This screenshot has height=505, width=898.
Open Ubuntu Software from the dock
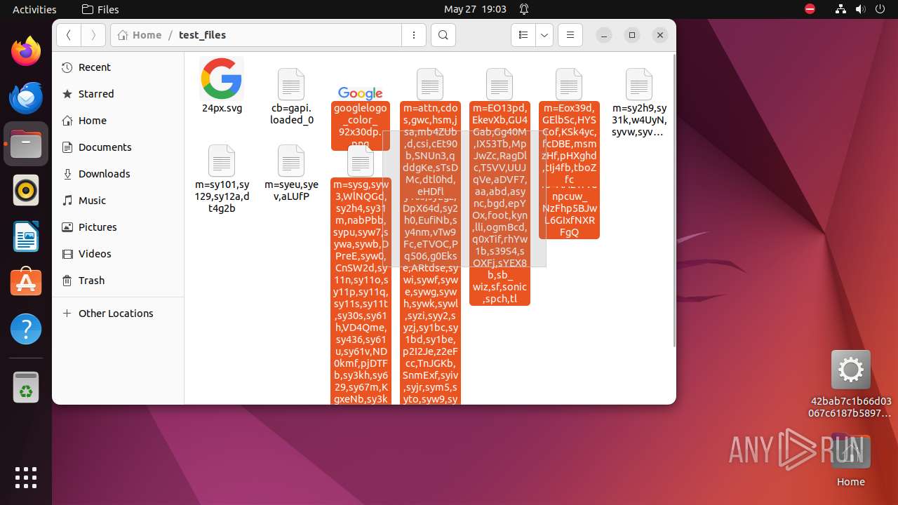point(26,283)
